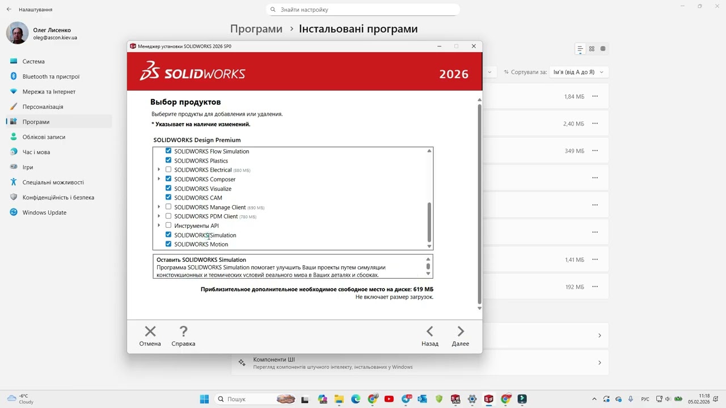The image size is (726, 408).
Task: Switch Settings apps to table view icon
Action: click(x=603, y=49)
